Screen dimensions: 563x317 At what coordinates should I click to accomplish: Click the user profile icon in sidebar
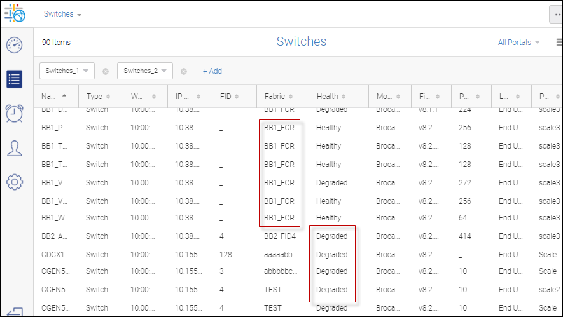pos(15,147)
